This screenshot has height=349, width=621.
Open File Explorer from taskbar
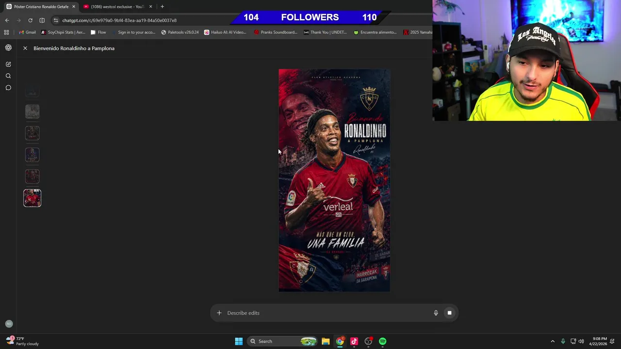point(326,341)
